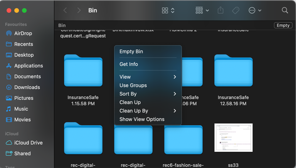Expand the actions menu chevron
This screenshot has height=168, width=296.
click(x=260, y=10)
